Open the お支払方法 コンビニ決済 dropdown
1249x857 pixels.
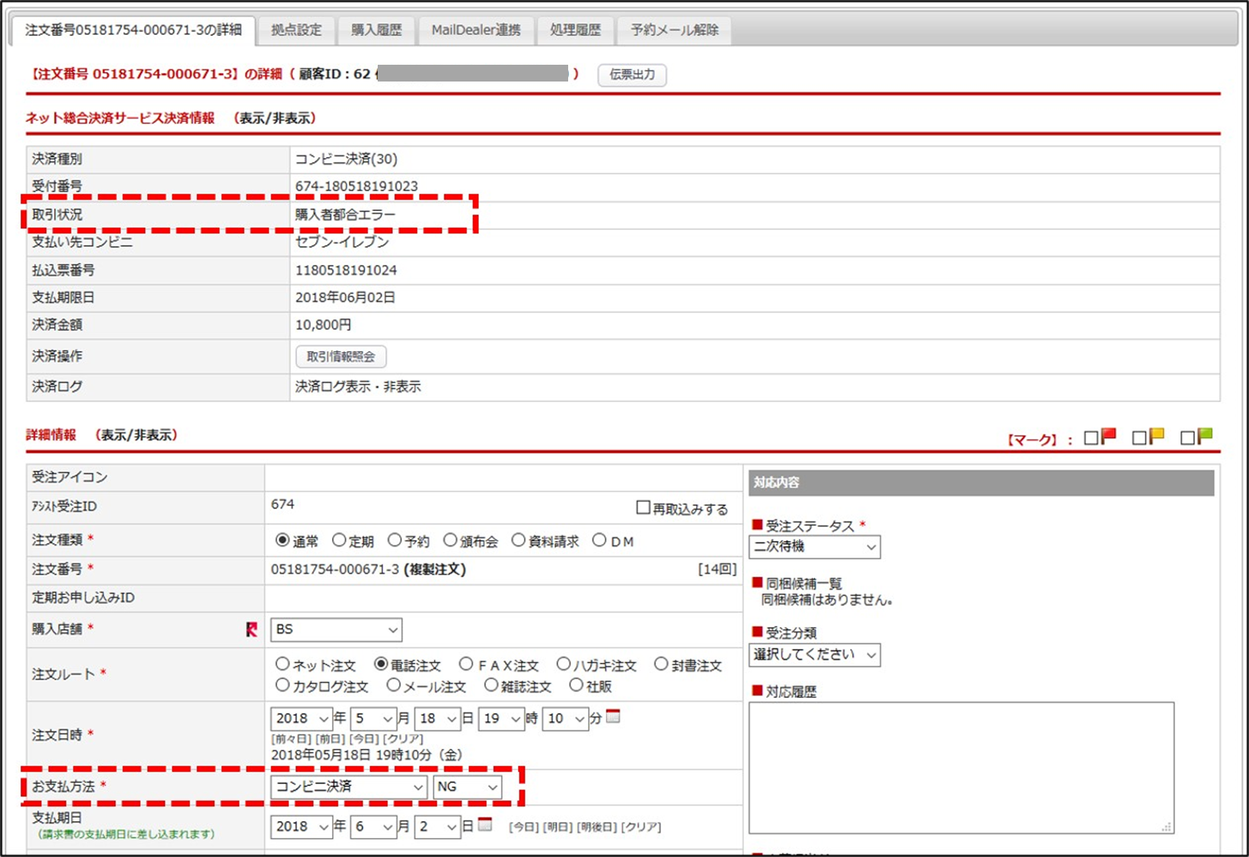click(349, 787)
